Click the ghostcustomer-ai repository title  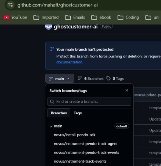click(76, 27)
